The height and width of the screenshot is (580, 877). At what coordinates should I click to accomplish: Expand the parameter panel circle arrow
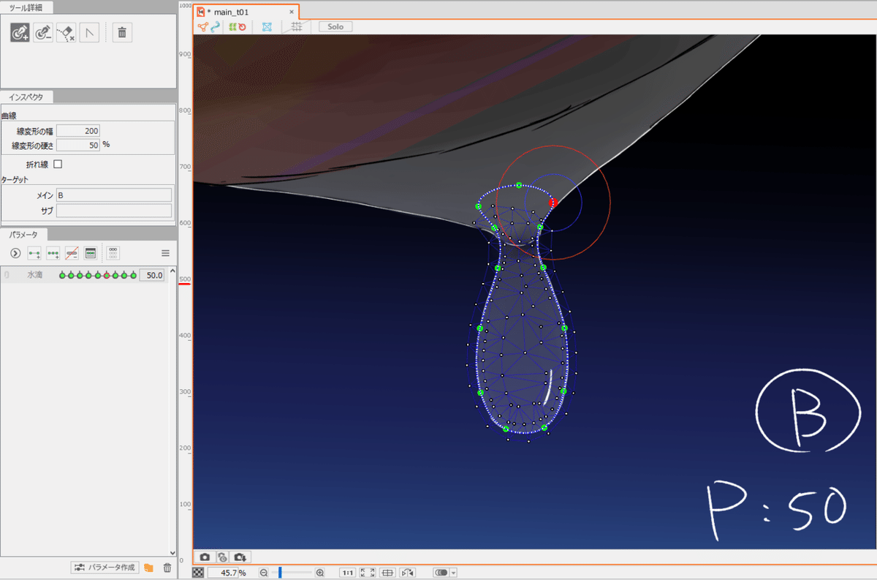pyautogui.click(x=15, y=253)
